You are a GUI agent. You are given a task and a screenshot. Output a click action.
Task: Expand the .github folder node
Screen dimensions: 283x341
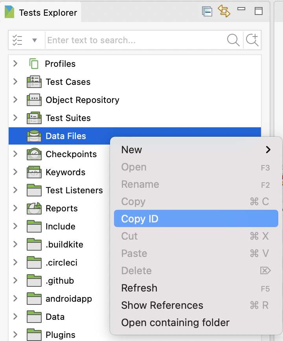[15, 280]
